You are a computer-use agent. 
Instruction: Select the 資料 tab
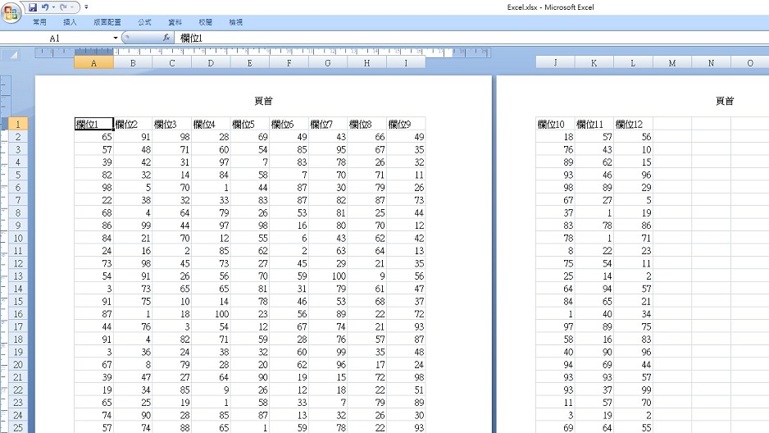pos(175,22)
